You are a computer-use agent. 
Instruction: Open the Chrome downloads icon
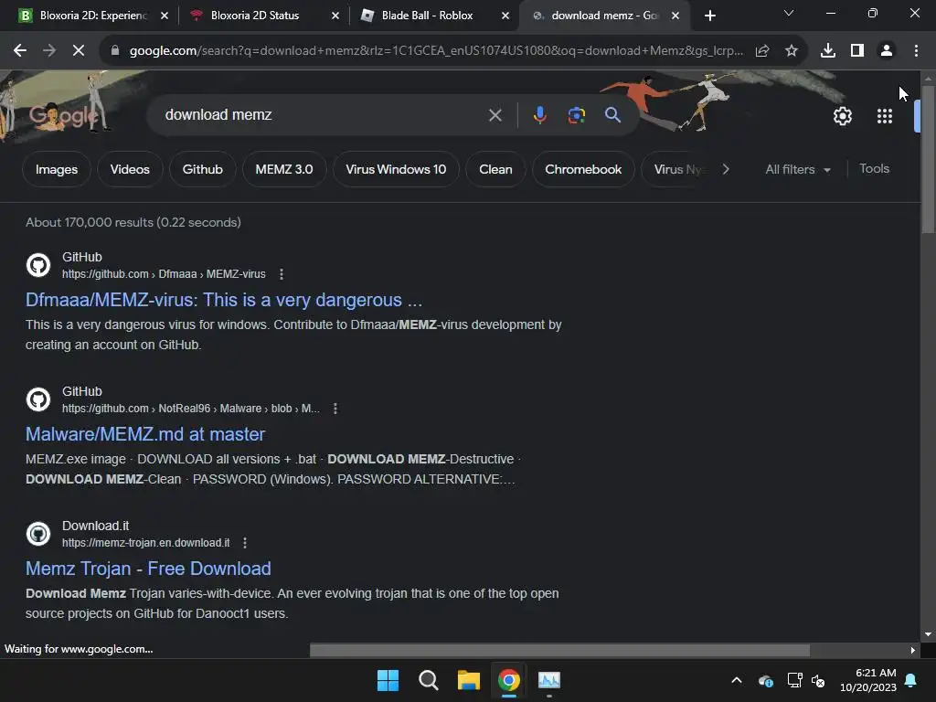click(828, 51)
